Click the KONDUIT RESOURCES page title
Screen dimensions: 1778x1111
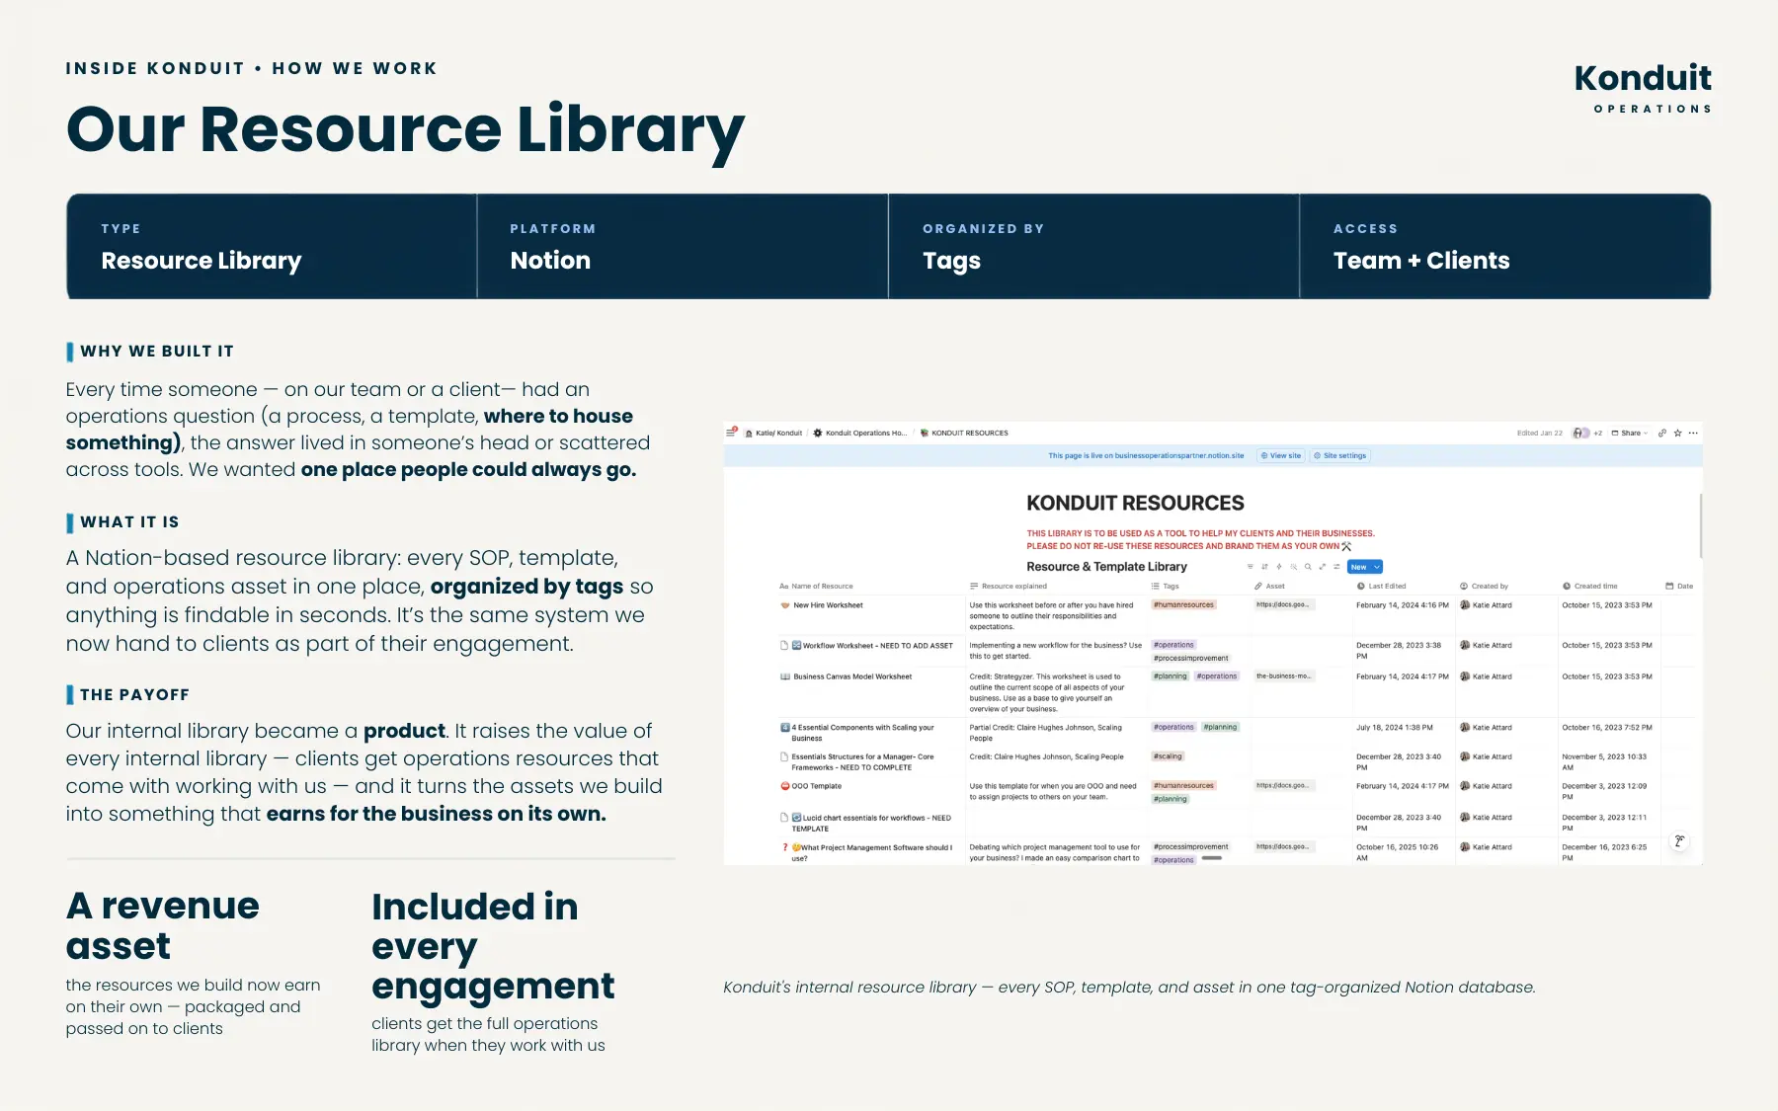click(1135, 503)
